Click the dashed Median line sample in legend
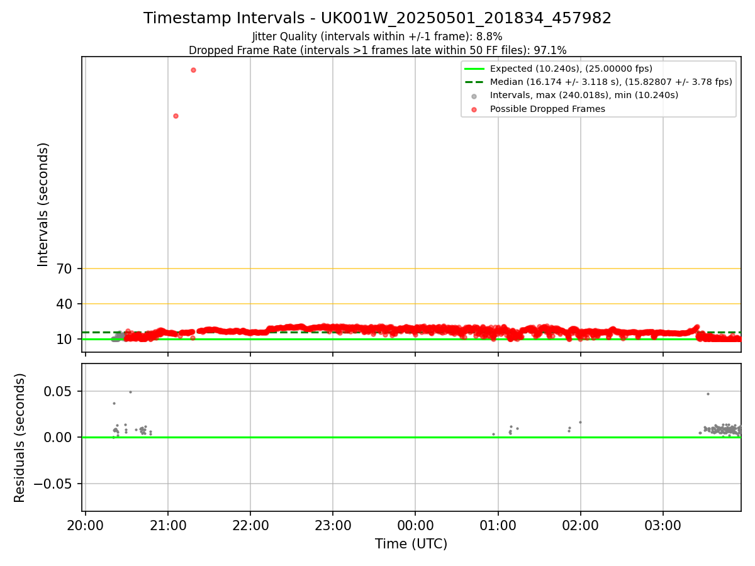 pyautogui.click(x=474, y=82)
